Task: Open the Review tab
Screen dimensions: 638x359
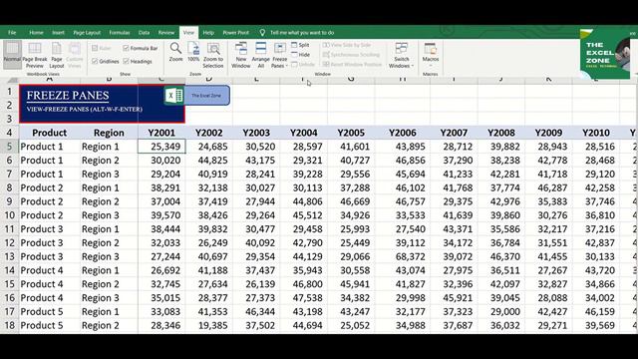Action: click(166, 33)
